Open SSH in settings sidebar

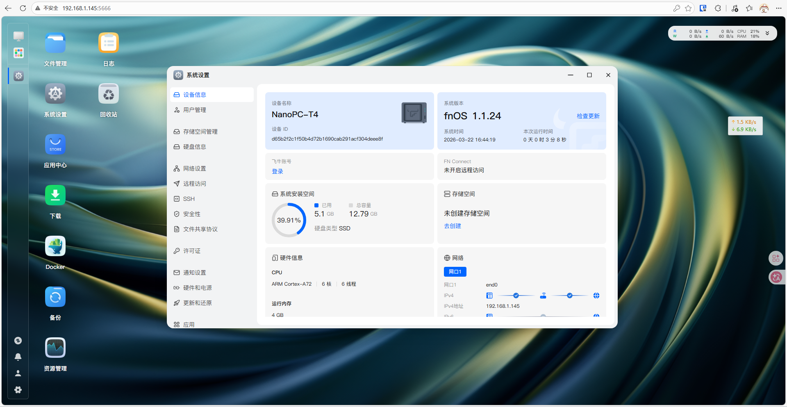coord(212,199)
